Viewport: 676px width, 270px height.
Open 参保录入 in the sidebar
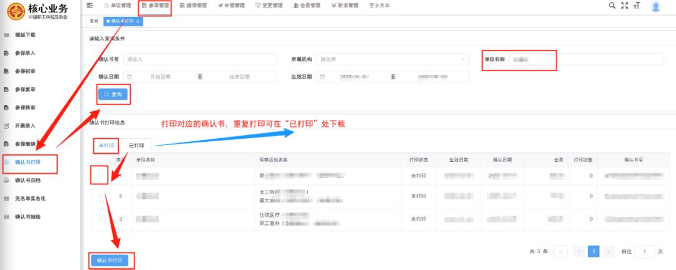(25, 53)
